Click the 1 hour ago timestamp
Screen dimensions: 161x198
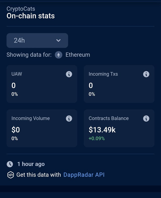point(31,164)
